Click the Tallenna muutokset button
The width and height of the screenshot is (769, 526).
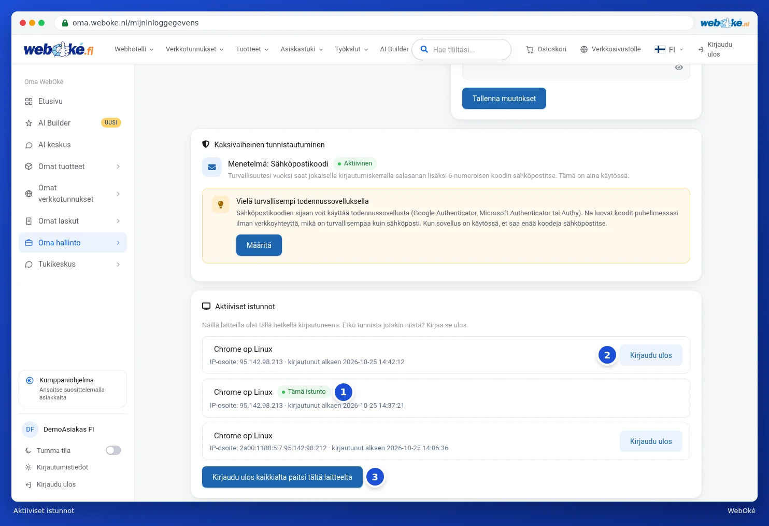click(x=504, y=99)
